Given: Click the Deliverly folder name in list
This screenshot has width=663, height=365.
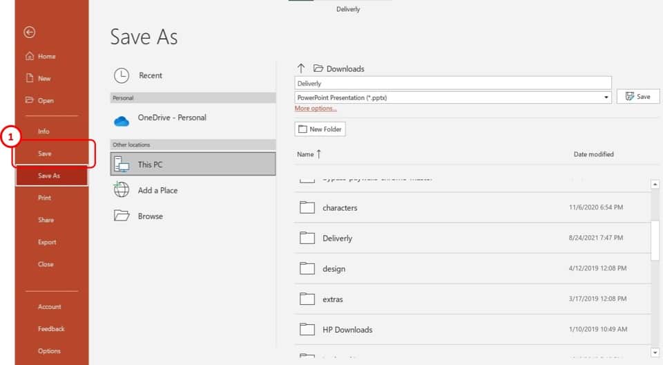Looking at the screenshot, I should click(x=337, y=238).
